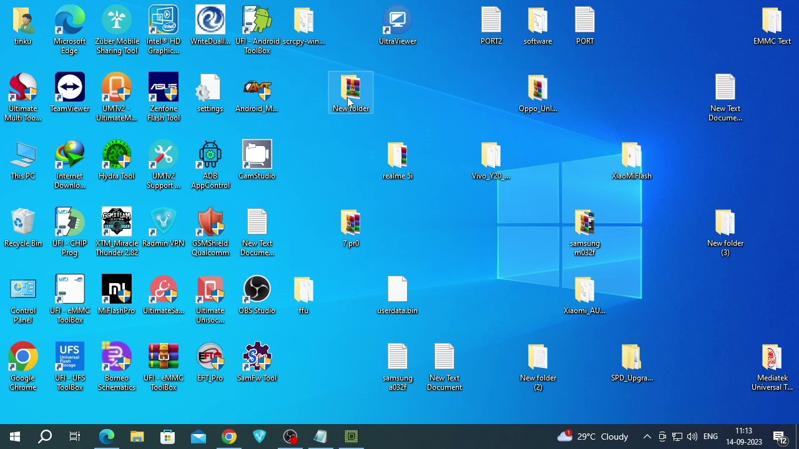This screenshot has width=799, height=449.
Task: Open XTM_Miracle Thunder 2.82
Action: point(117,232)
